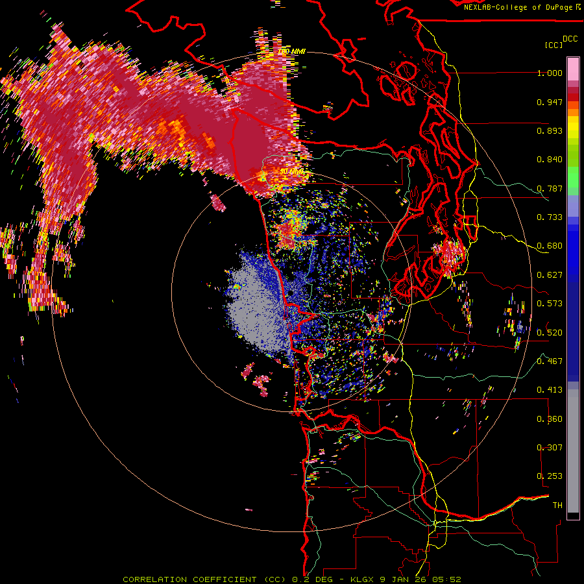Click the 0.733 scale value

click(550, 217)
